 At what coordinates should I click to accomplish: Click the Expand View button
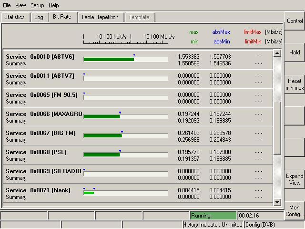tap(295, 179)
